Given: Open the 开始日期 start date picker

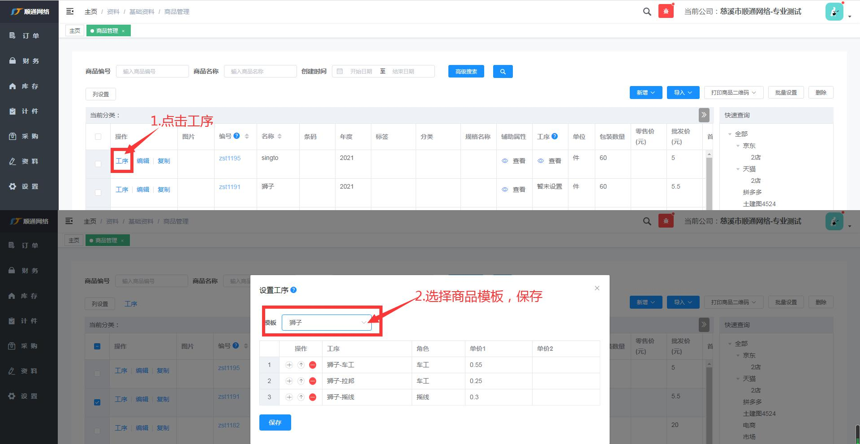Looking at the screenshot, I should [361, 72].
